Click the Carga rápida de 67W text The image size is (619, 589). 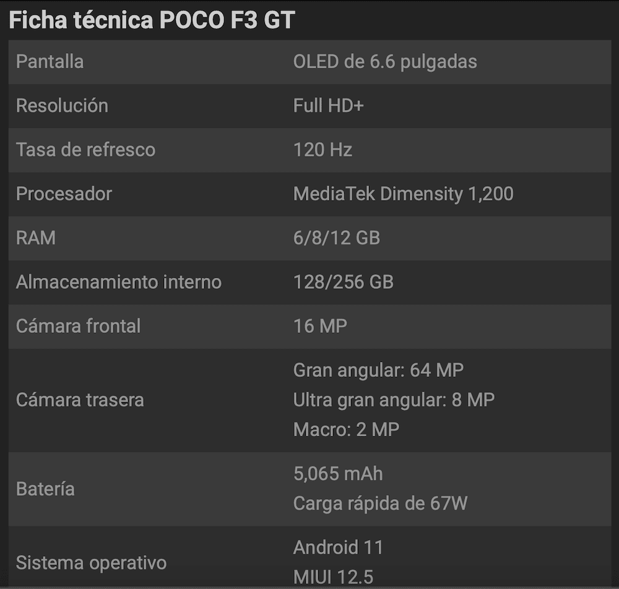(380, 504)
